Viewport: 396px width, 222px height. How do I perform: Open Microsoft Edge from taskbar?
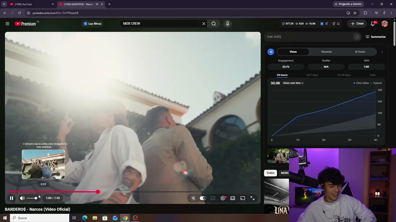click(x=84, y=218)
